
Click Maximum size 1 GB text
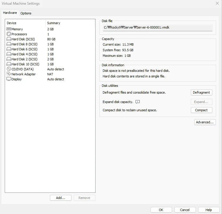click(x=117, y=56)
